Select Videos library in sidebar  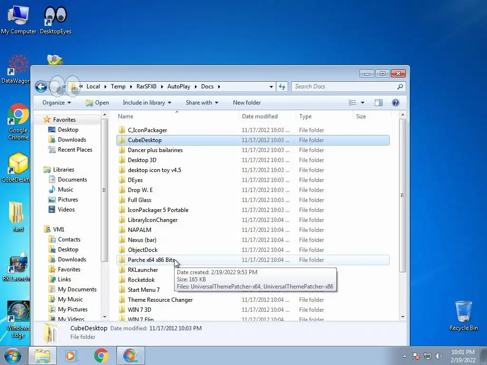66,210
